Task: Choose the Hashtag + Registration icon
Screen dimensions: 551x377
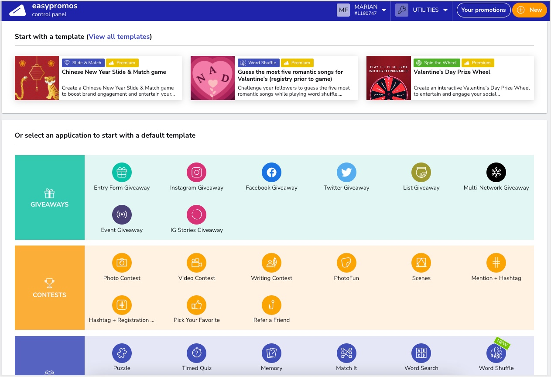Action: coord(122,305)
